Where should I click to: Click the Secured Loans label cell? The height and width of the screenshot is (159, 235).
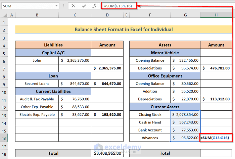37,84
